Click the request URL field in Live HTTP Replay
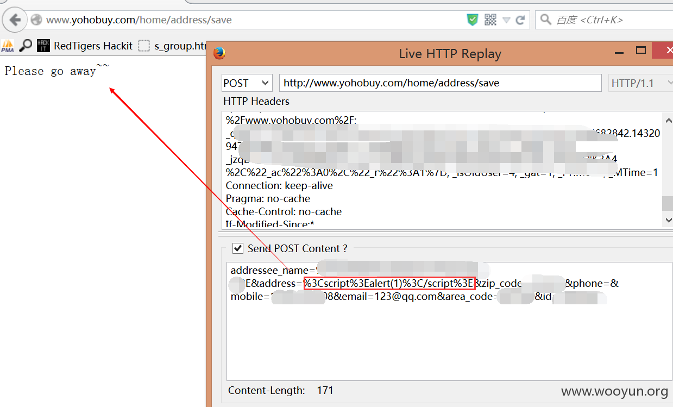The width and height of the screenshot is (673, 407). tap(441, 83)
